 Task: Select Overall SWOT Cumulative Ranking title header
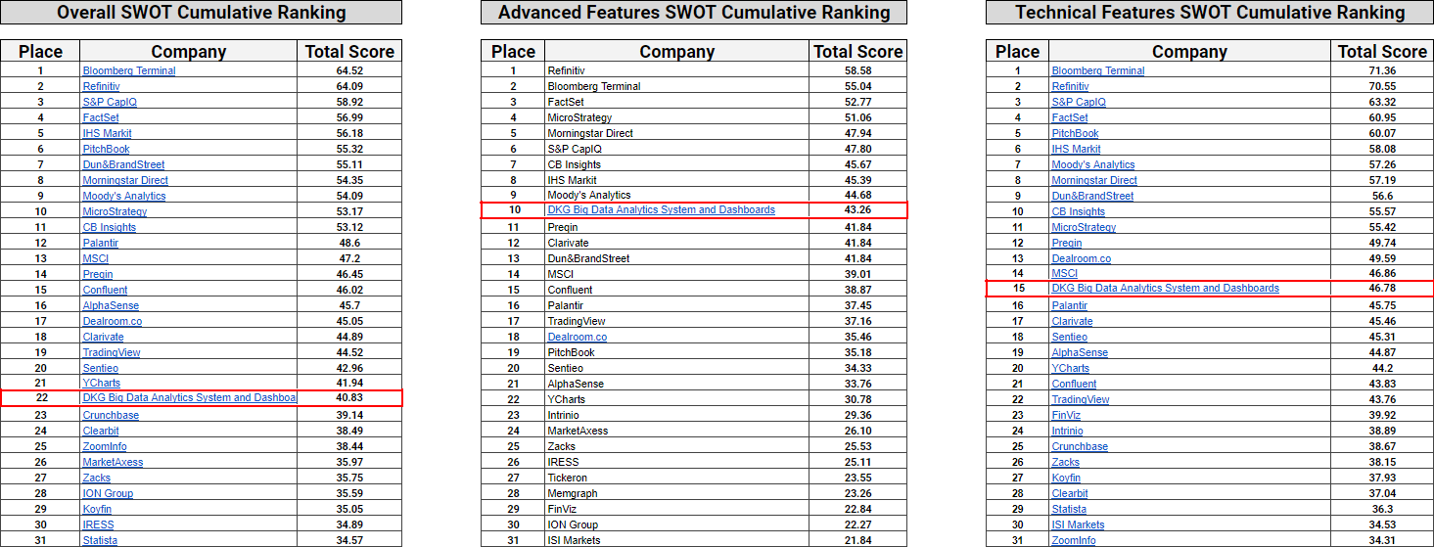click(201, 13)
